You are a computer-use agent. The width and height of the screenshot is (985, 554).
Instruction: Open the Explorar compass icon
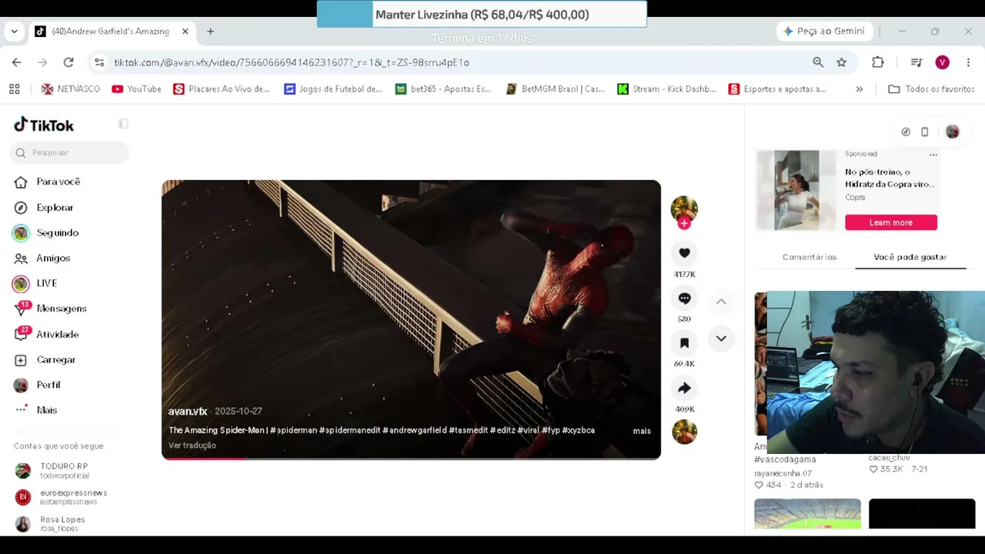pos(21,208)
